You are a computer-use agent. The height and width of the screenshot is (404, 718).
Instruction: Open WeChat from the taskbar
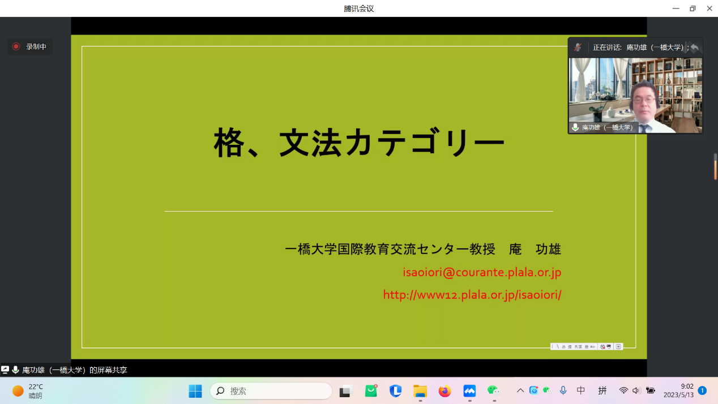click(494, 391)
